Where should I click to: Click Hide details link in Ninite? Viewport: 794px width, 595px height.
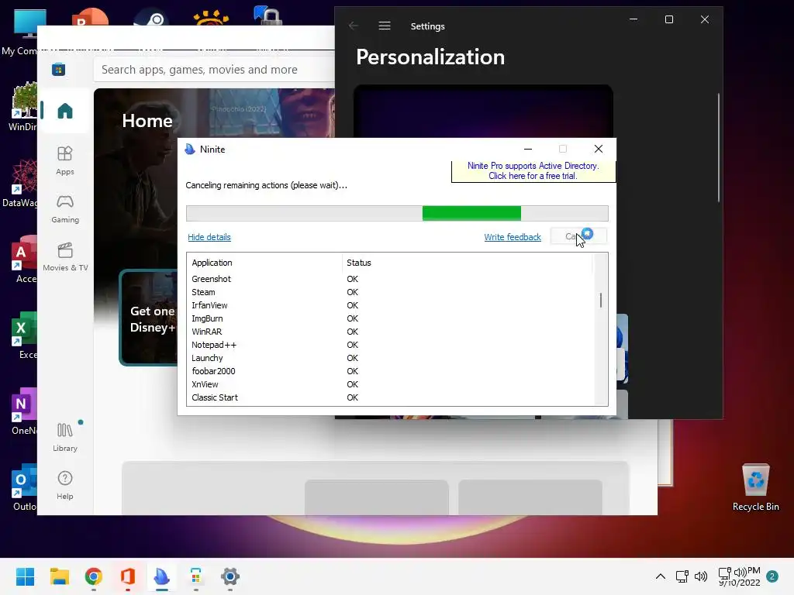tap(209, 237)
